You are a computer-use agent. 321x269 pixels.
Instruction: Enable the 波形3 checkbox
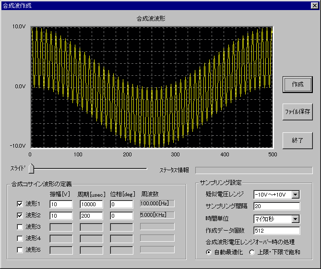20,227
